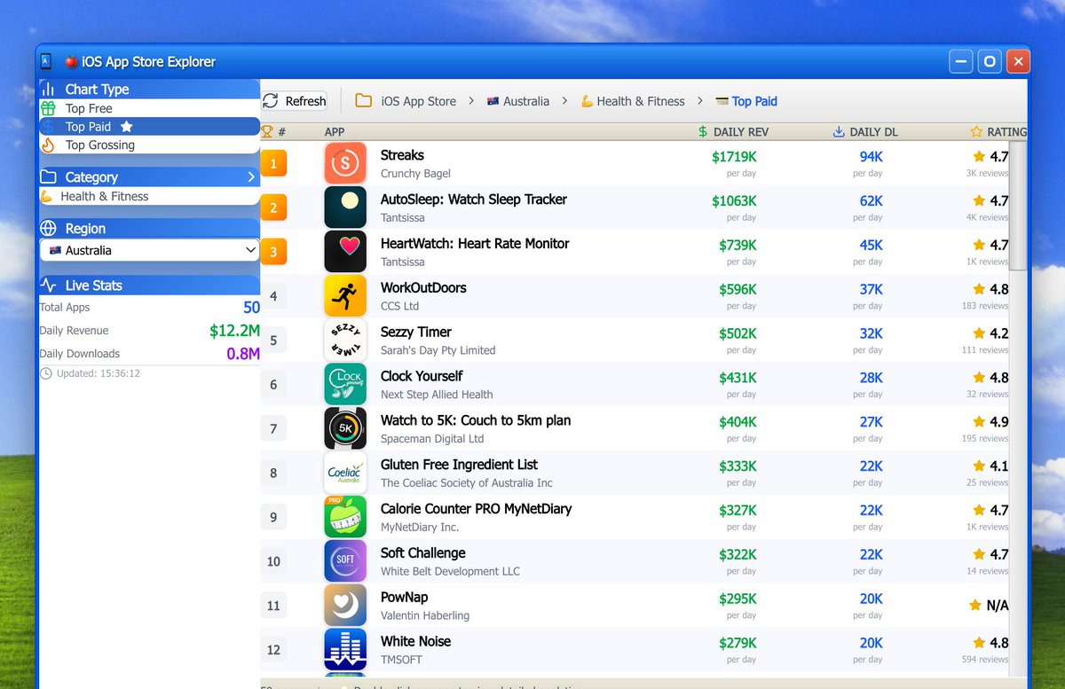This screenshot has height=689, width=1065.
Task: Click the rank 2 badge for AutoSleep
Action: click(x=273, y=207)
